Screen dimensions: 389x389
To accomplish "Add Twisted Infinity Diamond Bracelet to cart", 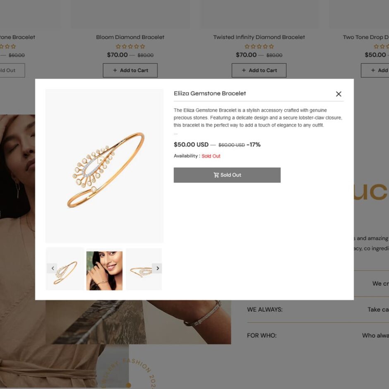I will (x=259, y=70).
